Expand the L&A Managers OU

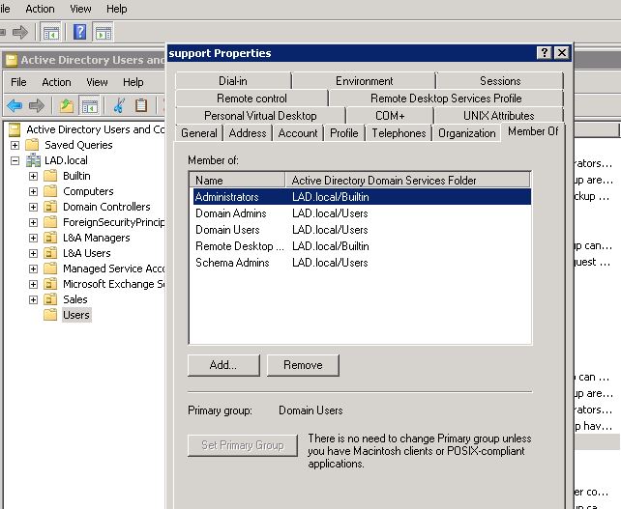click(x=33, y=238)
